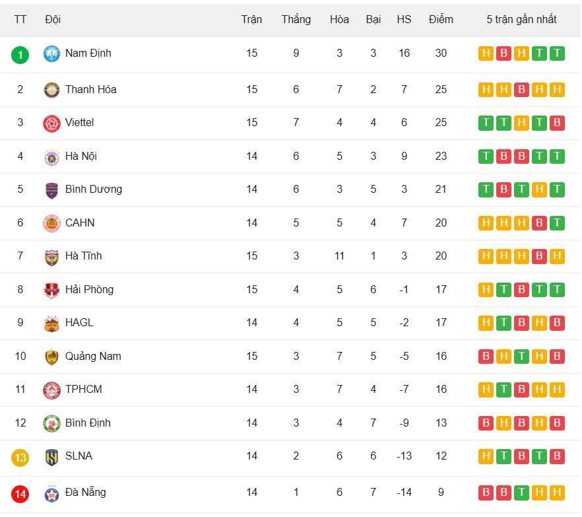Click the SLNA club crest

click(51, 456)
